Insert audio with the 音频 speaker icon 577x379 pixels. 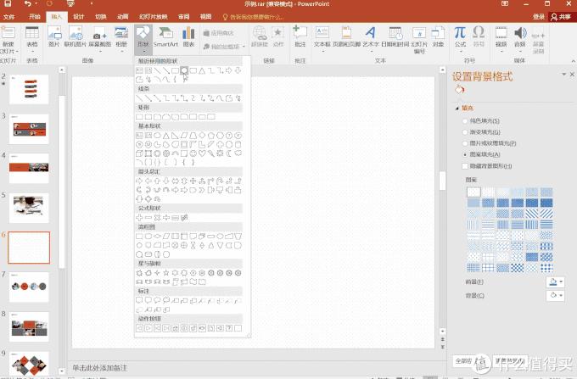click(520, 33)
